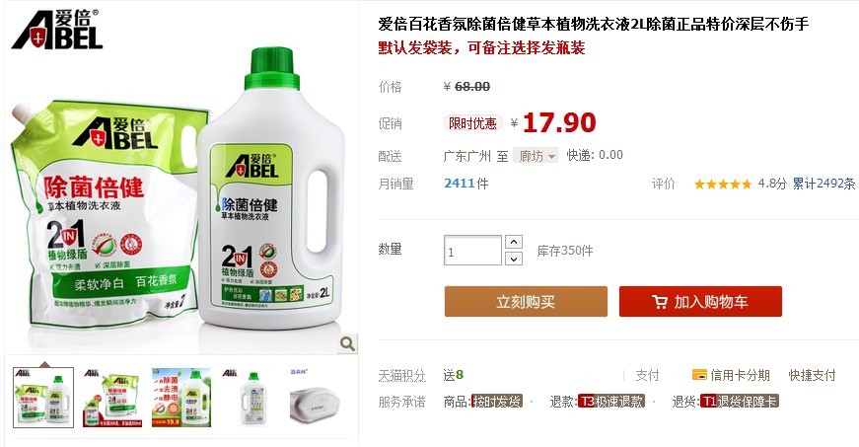This screenshot has width=859, height=447.
Task: Click the 立刻购买 buy now button
Action: [x=526, y=301]
